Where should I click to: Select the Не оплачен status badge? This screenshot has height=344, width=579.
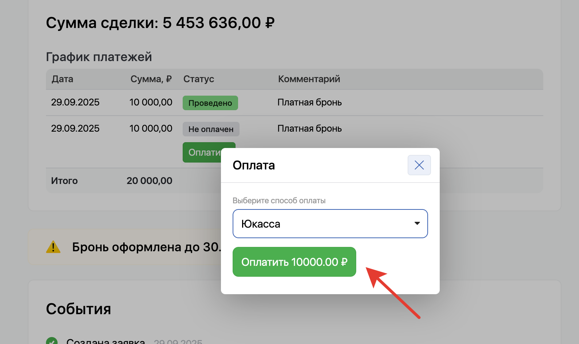211,129
